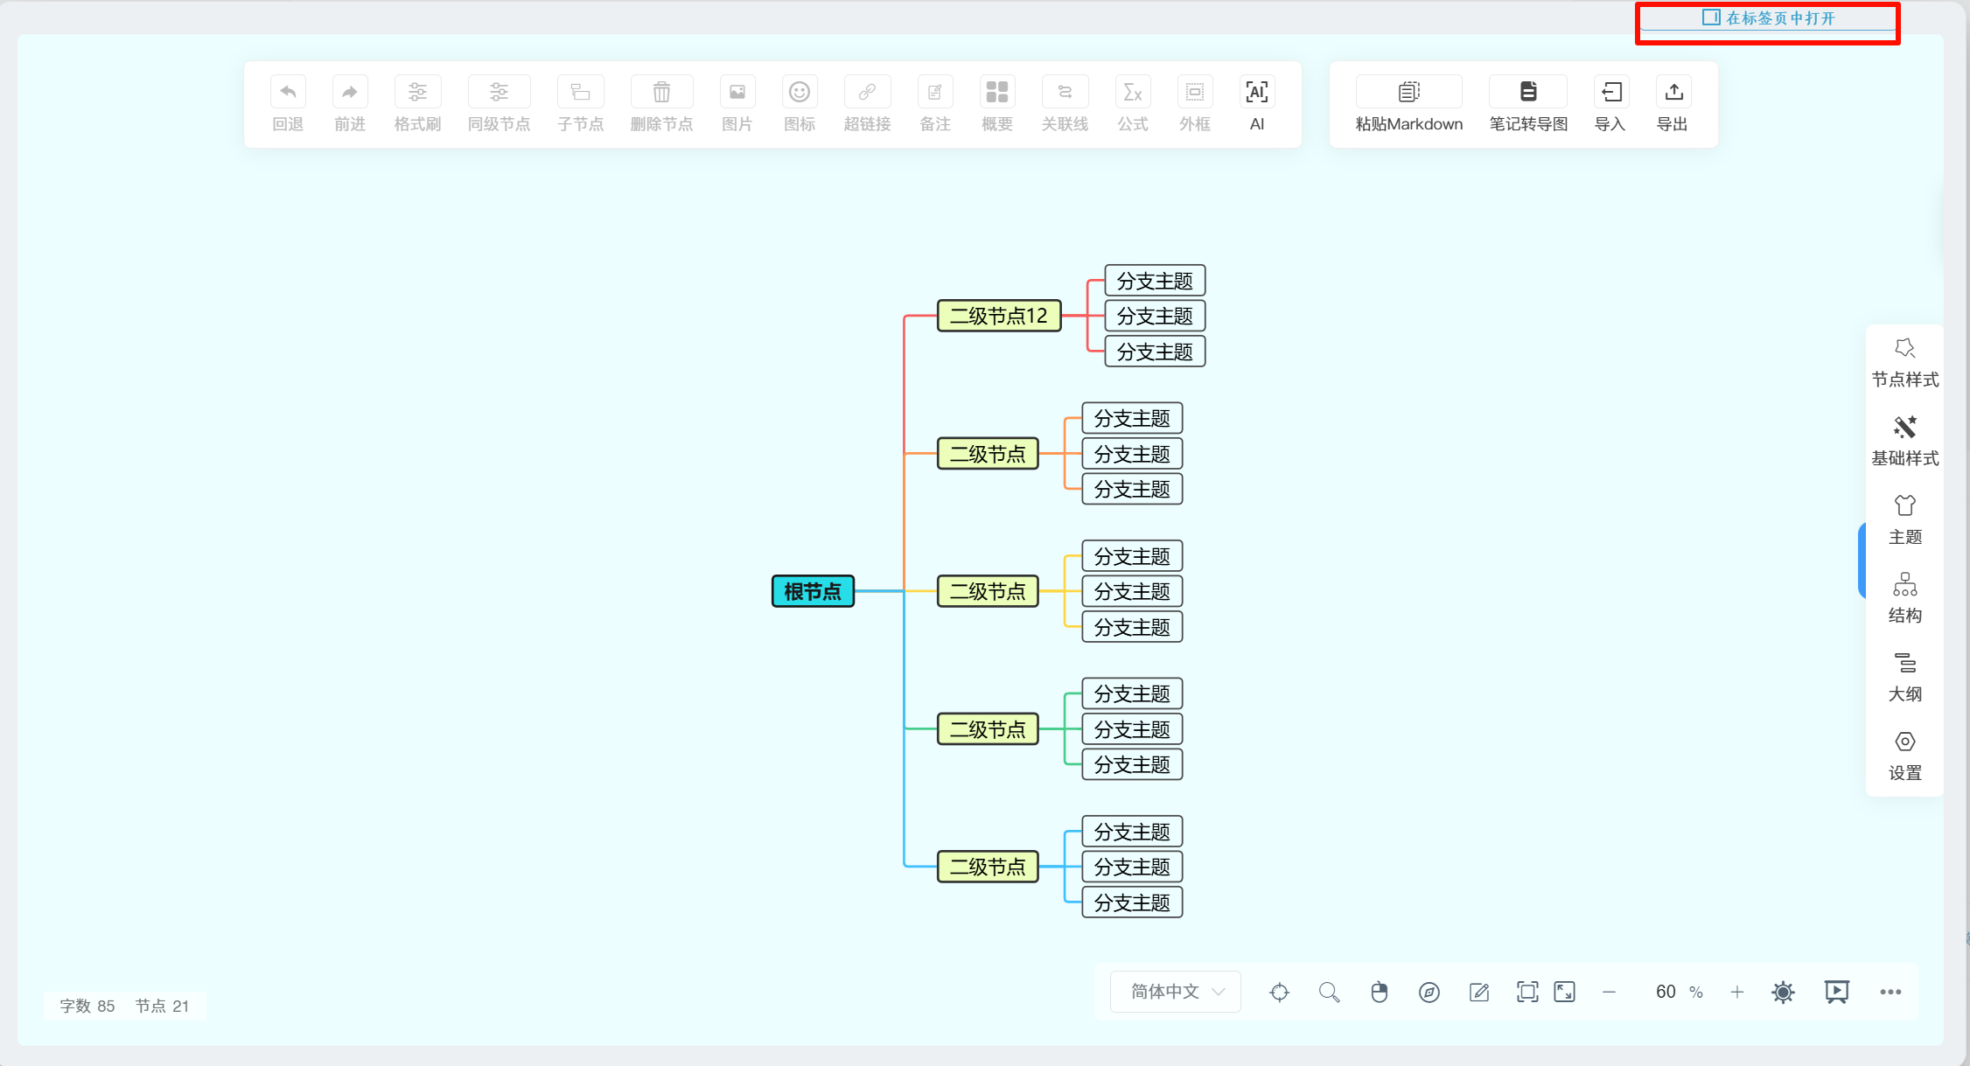Toggle mouse behavior mode icon
This screenshot has height=1066, width=1970.
pos(1379,992)
